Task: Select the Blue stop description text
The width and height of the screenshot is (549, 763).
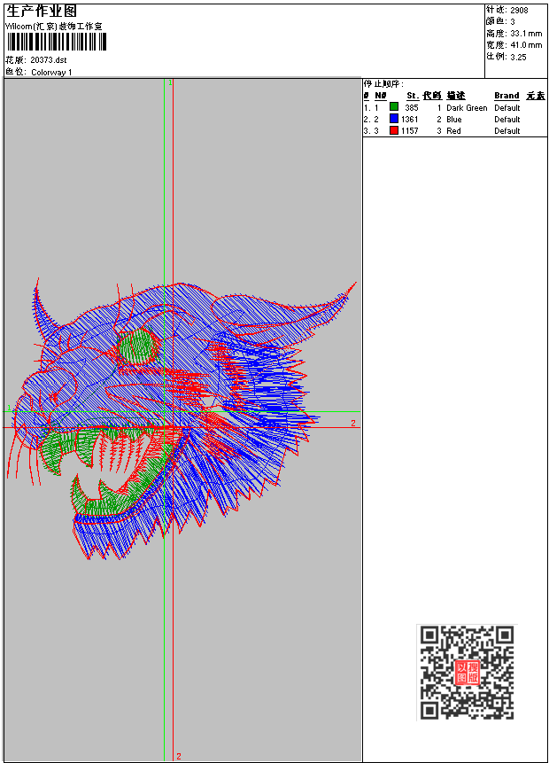Action: point(453,120)
